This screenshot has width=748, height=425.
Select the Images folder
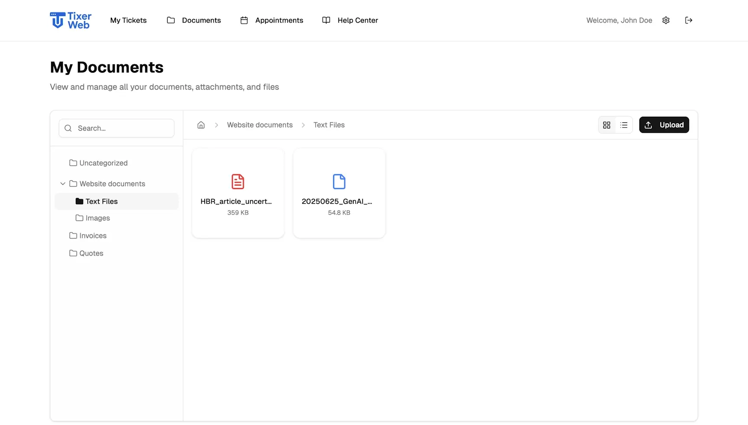[x=98, y=218]
